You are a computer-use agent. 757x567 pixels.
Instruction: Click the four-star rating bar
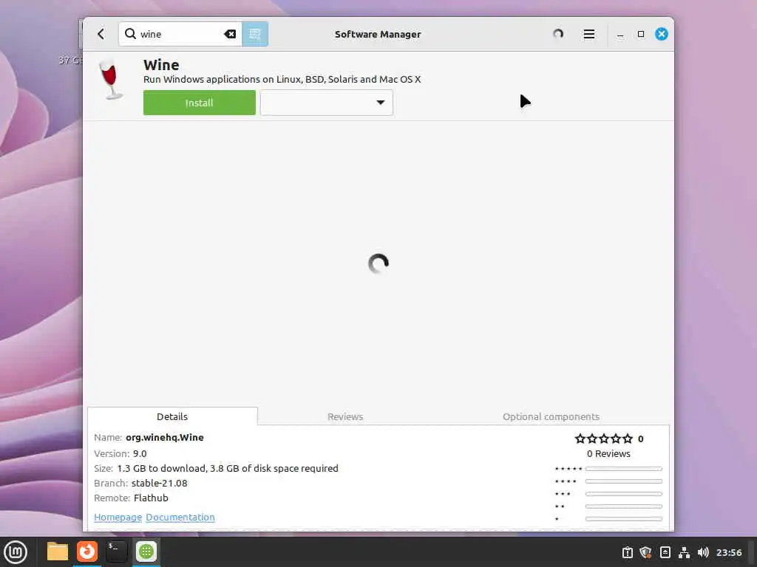pos(623,481)
